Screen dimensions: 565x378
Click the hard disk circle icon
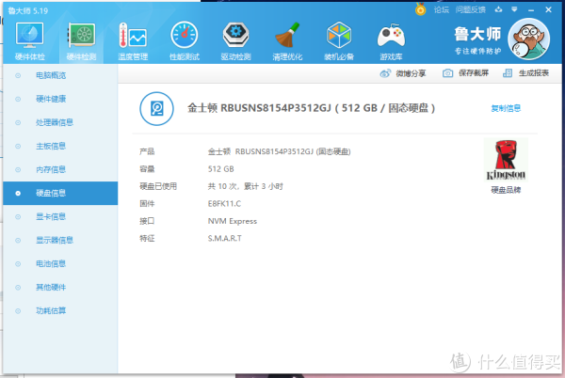(156, 109)
